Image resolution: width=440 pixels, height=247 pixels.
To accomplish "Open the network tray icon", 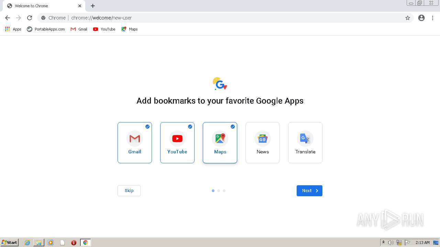I will (399, 243).
